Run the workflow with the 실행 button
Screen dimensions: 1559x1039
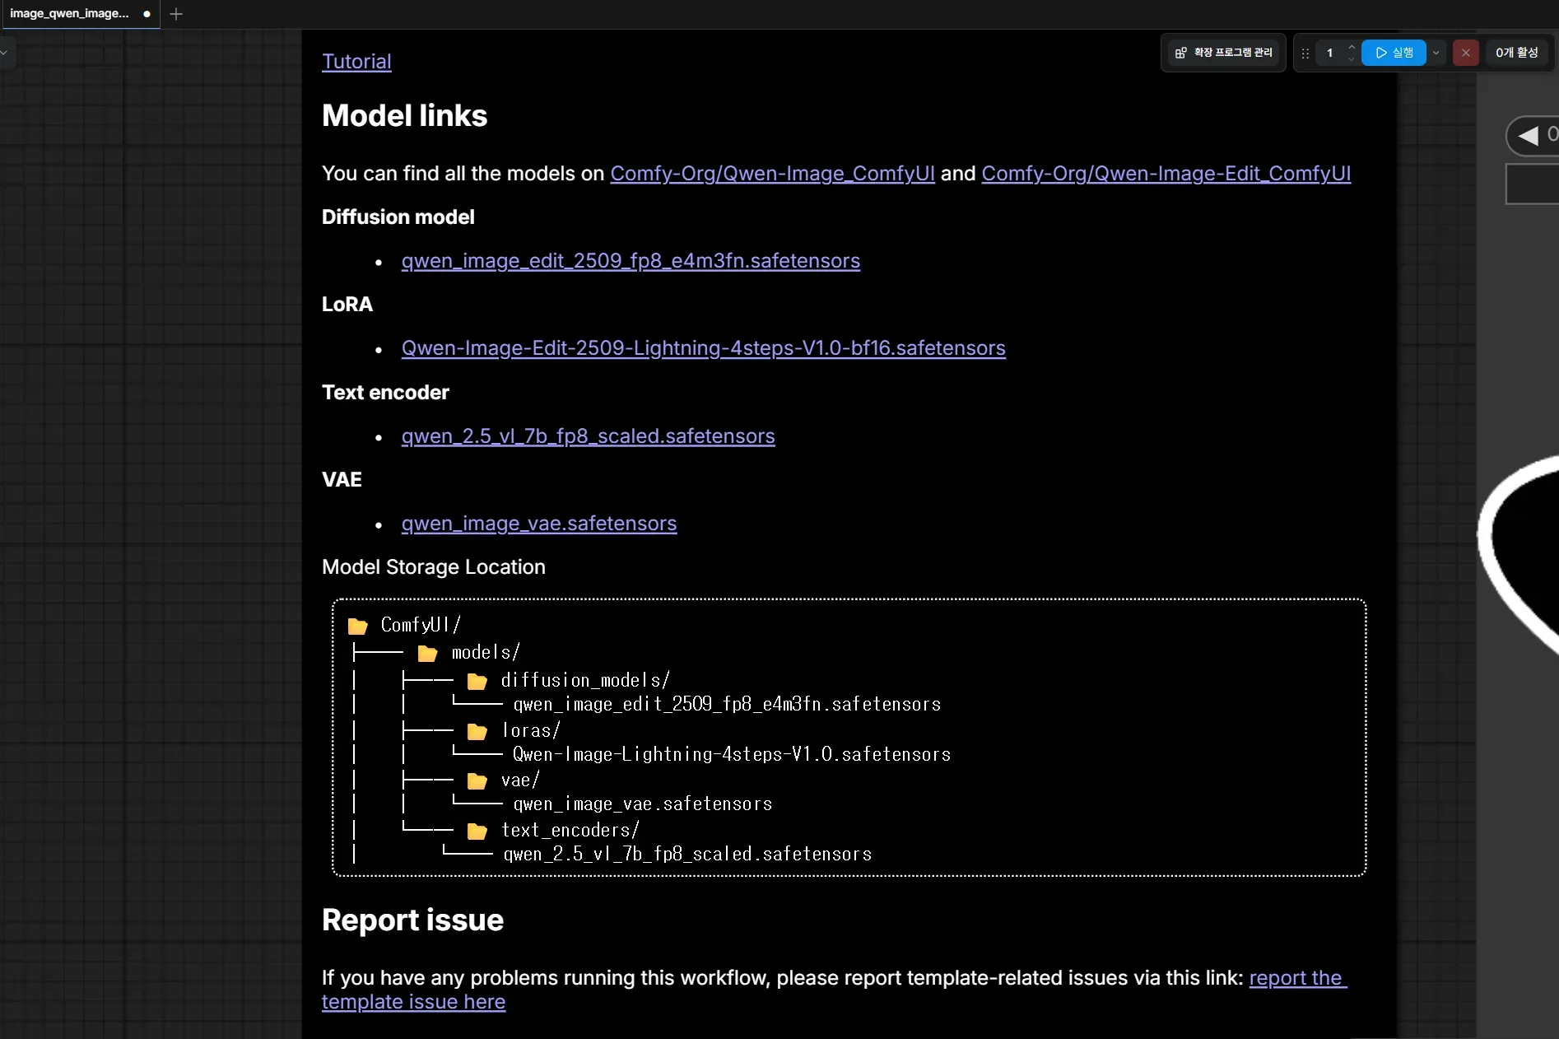click(x=1394, y=53)
